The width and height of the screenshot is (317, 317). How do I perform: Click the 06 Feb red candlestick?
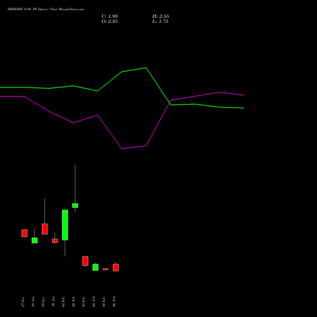click(x=116, y=268)
